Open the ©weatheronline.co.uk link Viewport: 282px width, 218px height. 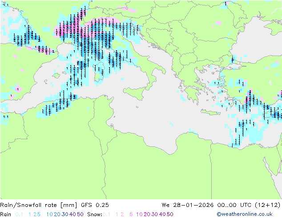tap(245, 214)
